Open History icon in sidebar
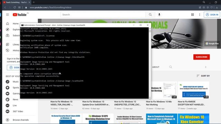 [8, 51]
